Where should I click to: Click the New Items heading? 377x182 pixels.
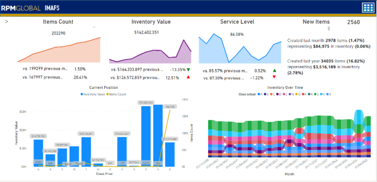316,22
